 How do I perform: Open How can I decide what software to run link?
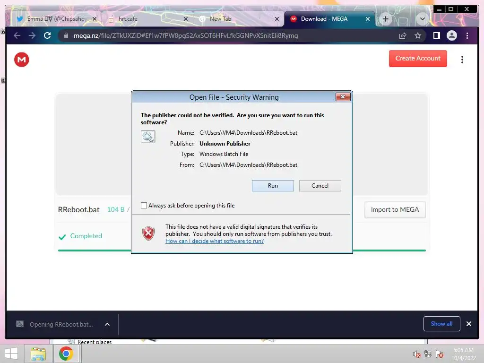(x=215, y=241)
